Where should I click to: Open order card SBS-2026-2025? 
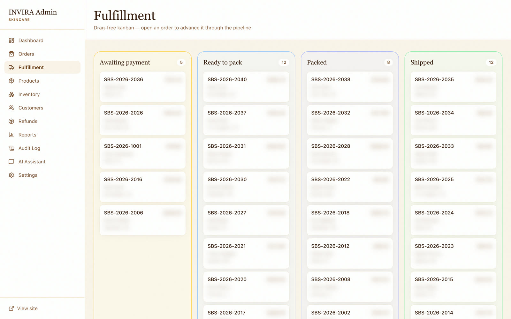pos(454,187)
